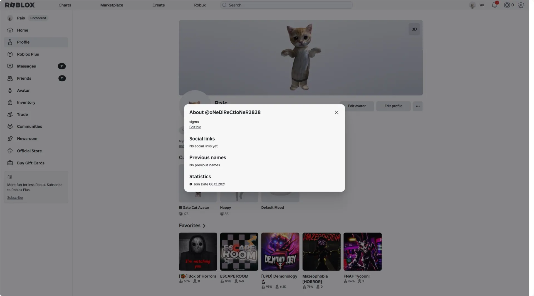Click the Edit profile button
The width and height of the screenshot is (534, 296).
coord(393,106)
